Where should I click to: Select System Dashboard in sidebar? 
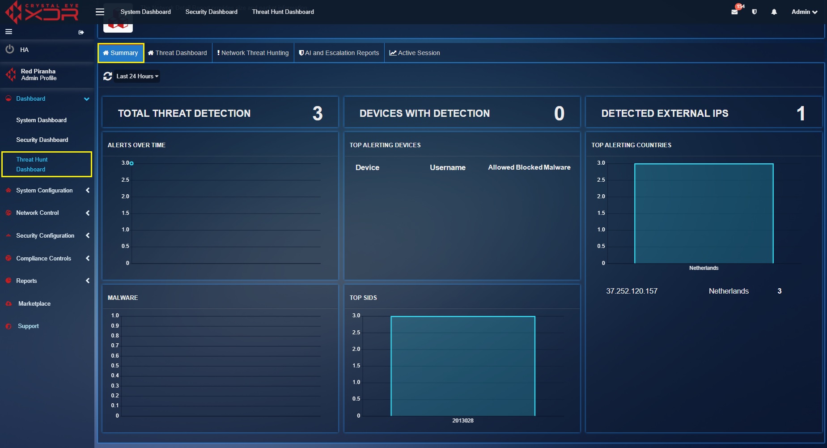click(41, 120)
